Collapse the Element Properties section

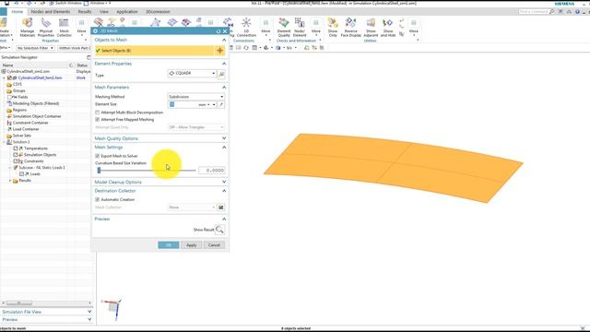click(224, 64)
